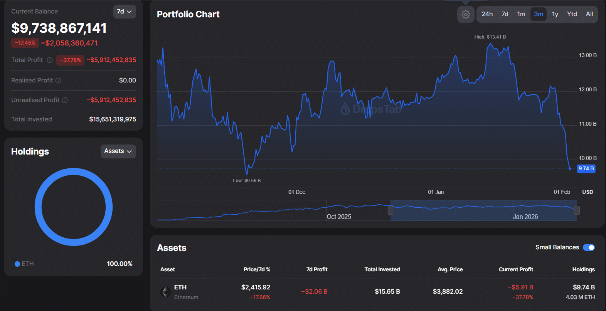Expand the Holdings Assets dropdown
Screen dimensions: 606x311
[118, 151]
